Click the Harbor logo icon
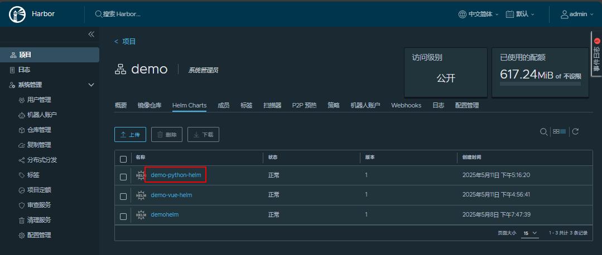The height and width of the screenshot is (255, 602). (17, 14)
